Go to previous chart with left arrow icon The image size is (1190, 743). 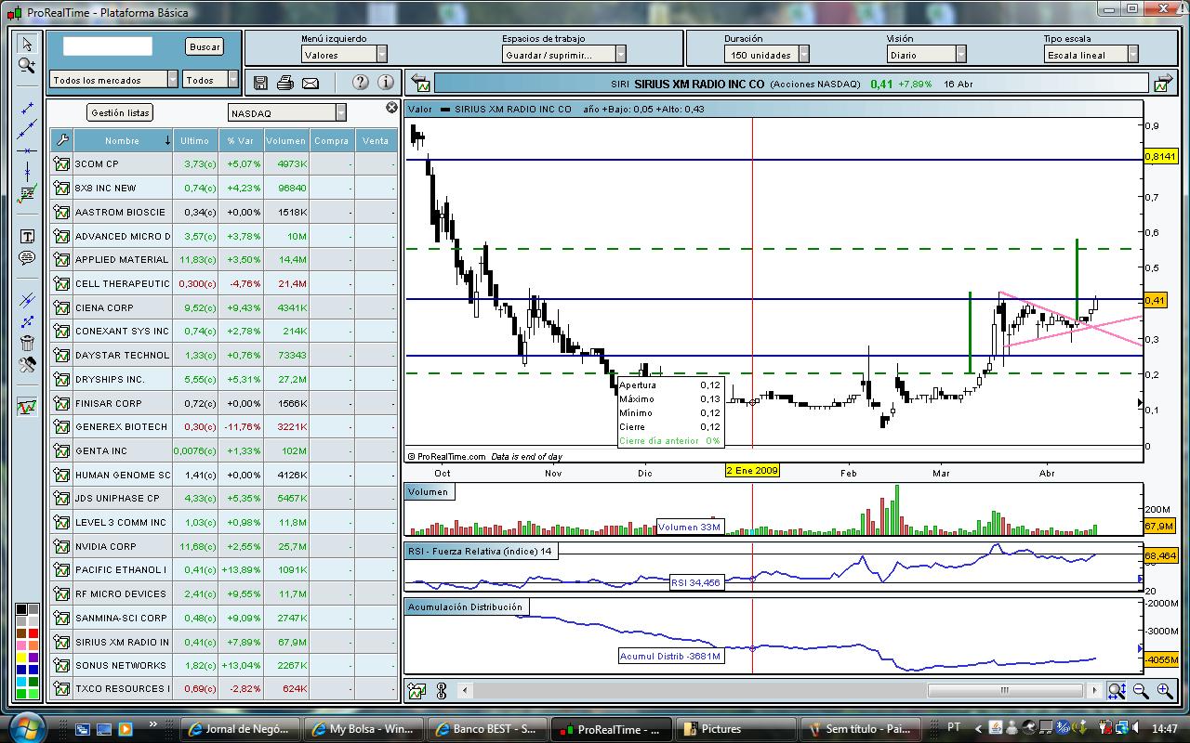click(x=420, y=83)
